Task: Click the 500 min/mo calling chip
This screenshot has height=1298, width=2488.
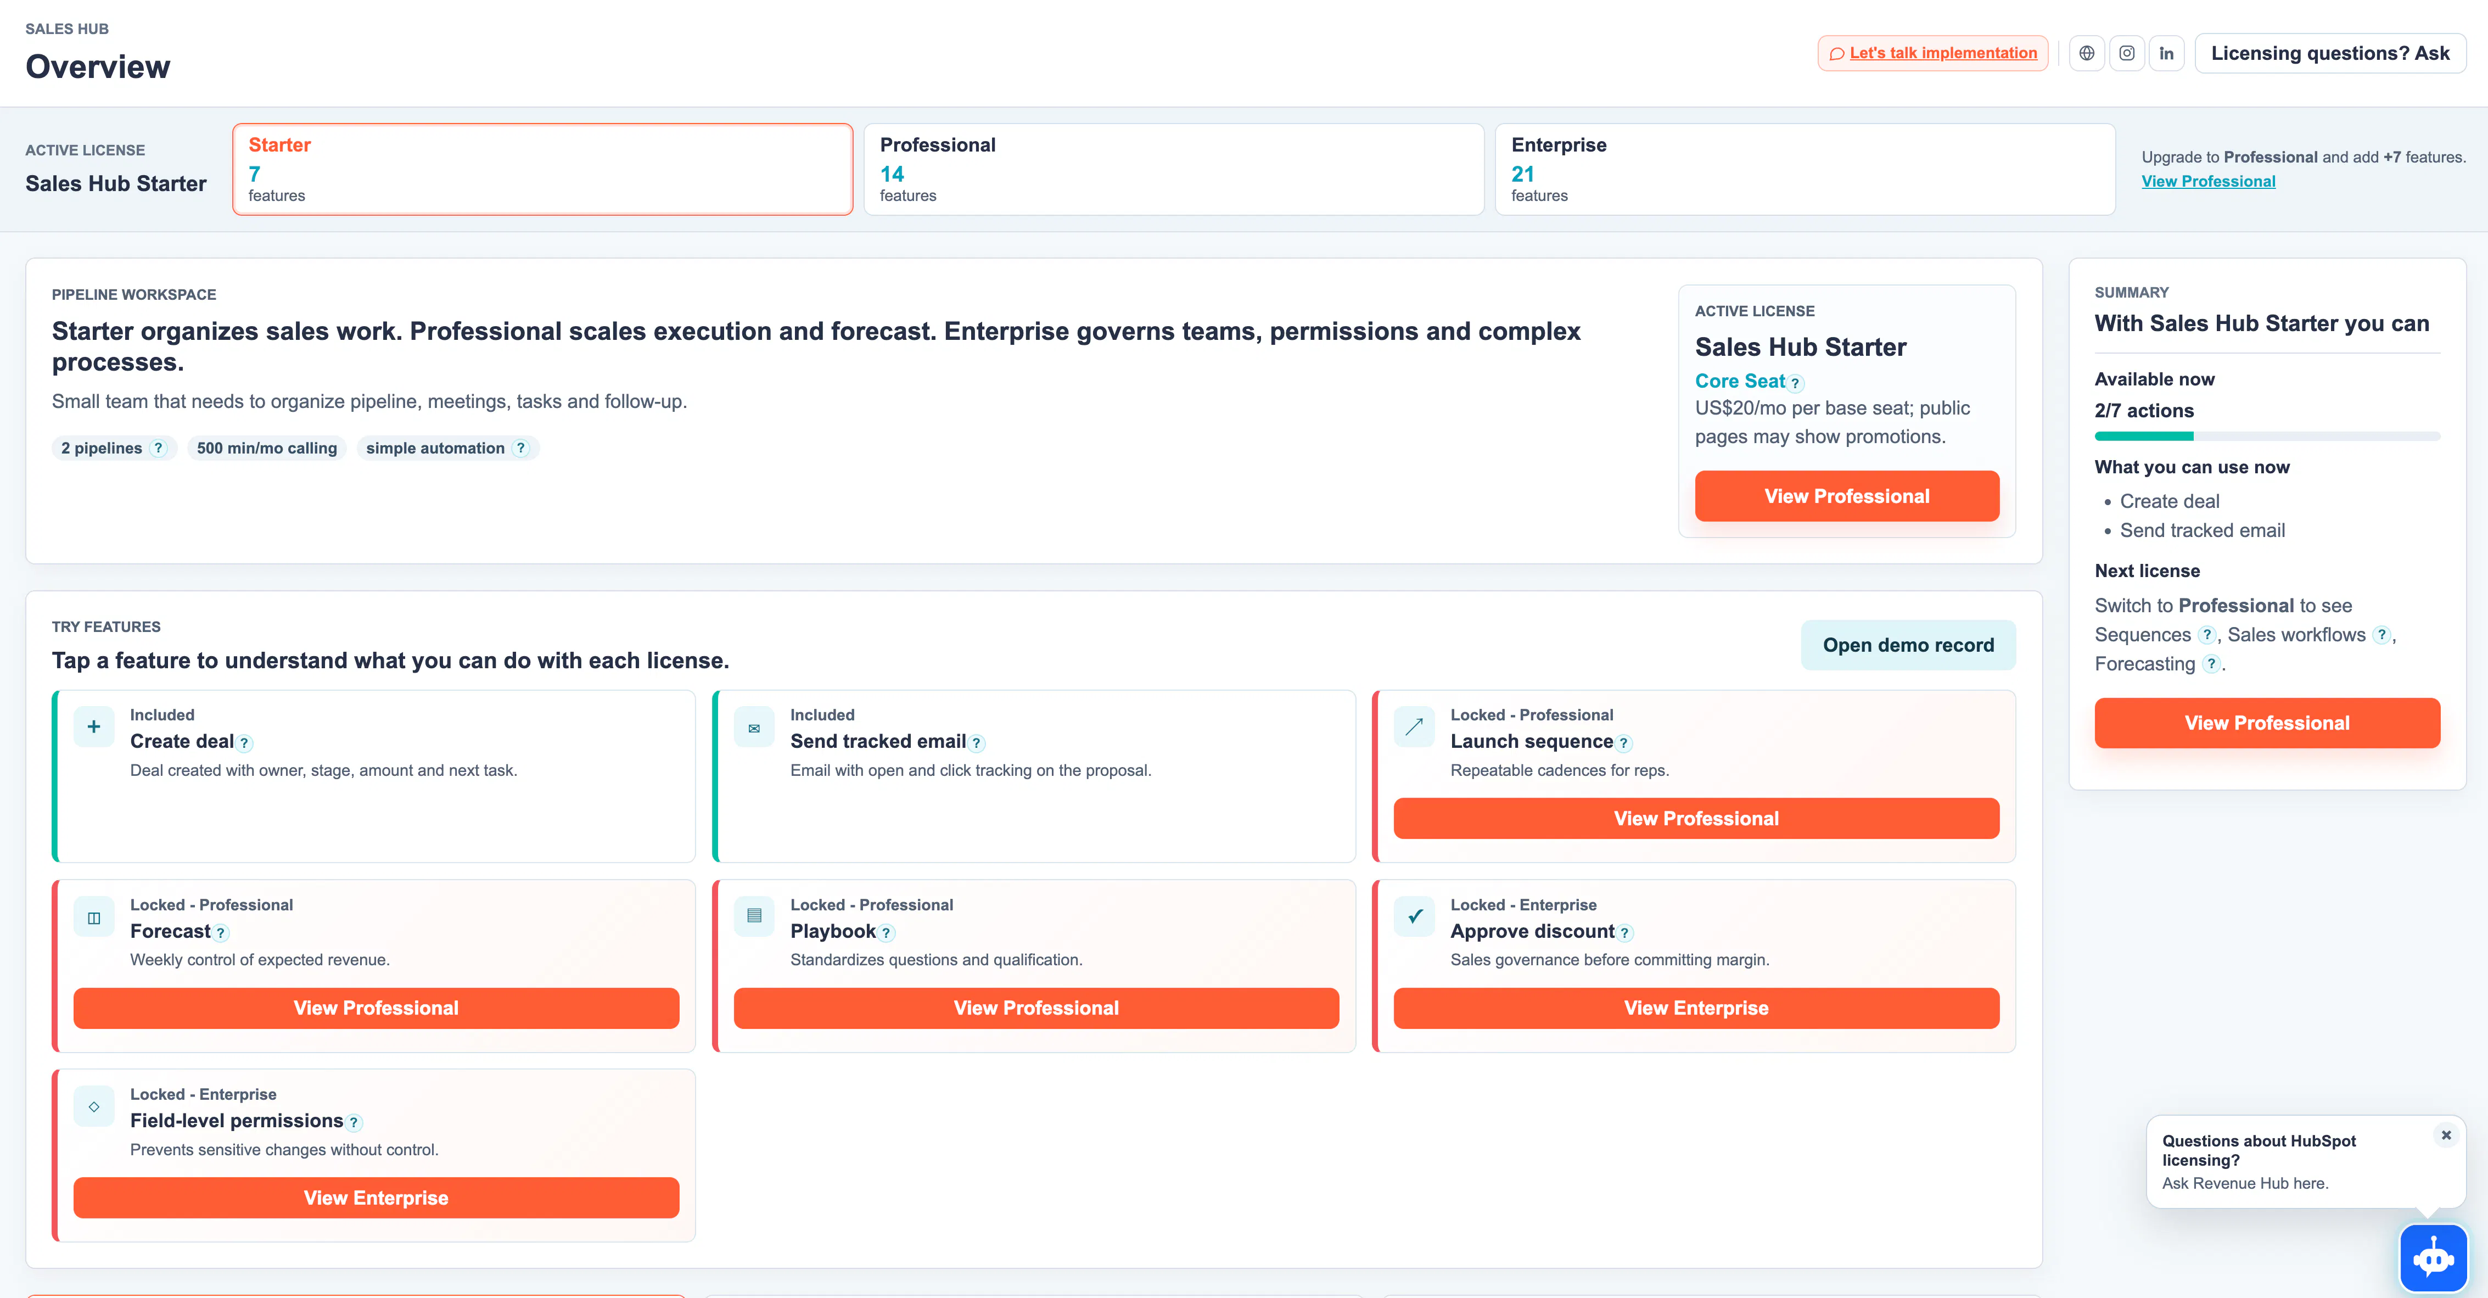Action: tap(267, 448)
